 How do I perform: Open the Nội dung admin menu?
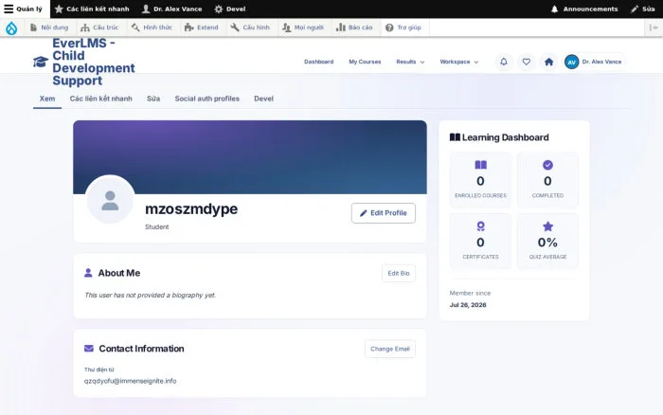click(49, 27)
